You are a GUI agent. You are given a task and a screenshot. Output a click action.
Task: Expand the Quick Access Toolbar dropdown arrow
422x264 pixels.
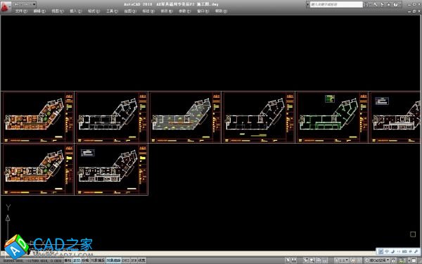pyautogui.click(x=34, y=4)
